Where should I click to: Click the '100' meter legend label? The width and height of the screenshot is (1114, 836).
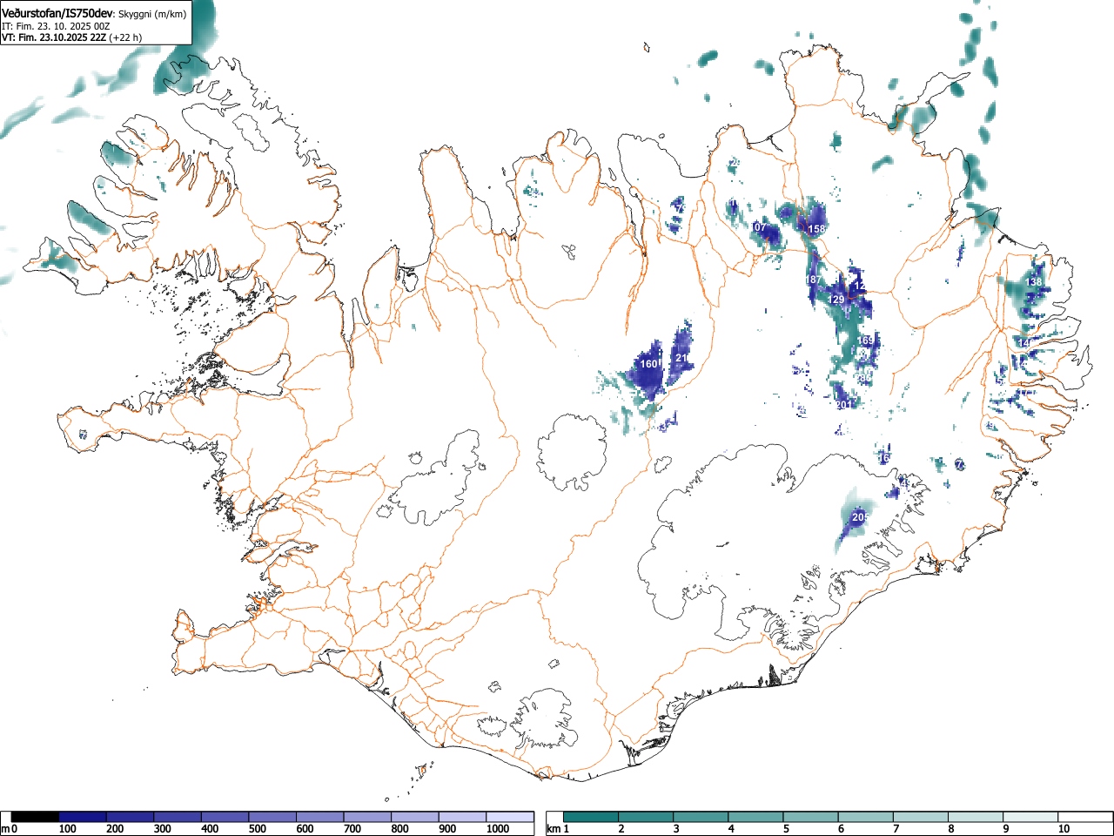(x=68, y=829)
